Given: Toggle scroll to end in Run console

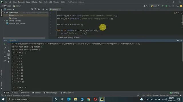Looking at the screenshot, I should coord(9,55).
